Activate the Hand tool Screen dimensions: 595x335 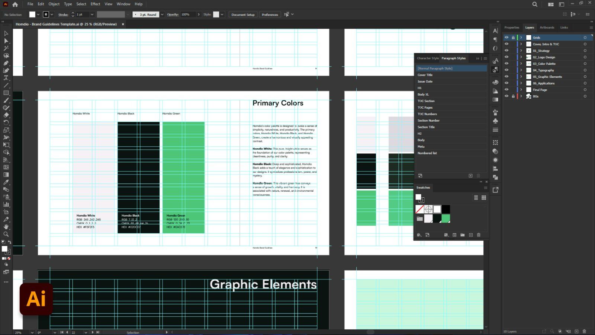pyautogui.click(x=6, y=227)
